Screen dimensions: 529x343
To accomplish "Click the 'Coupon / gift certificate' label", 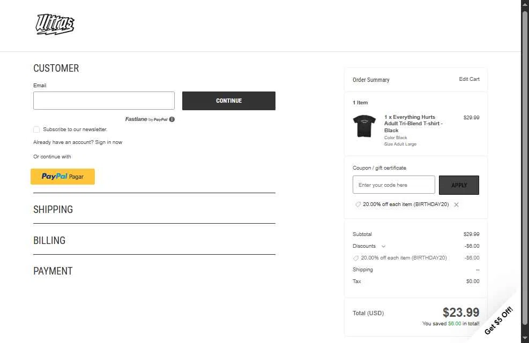I will click(379, 168).
